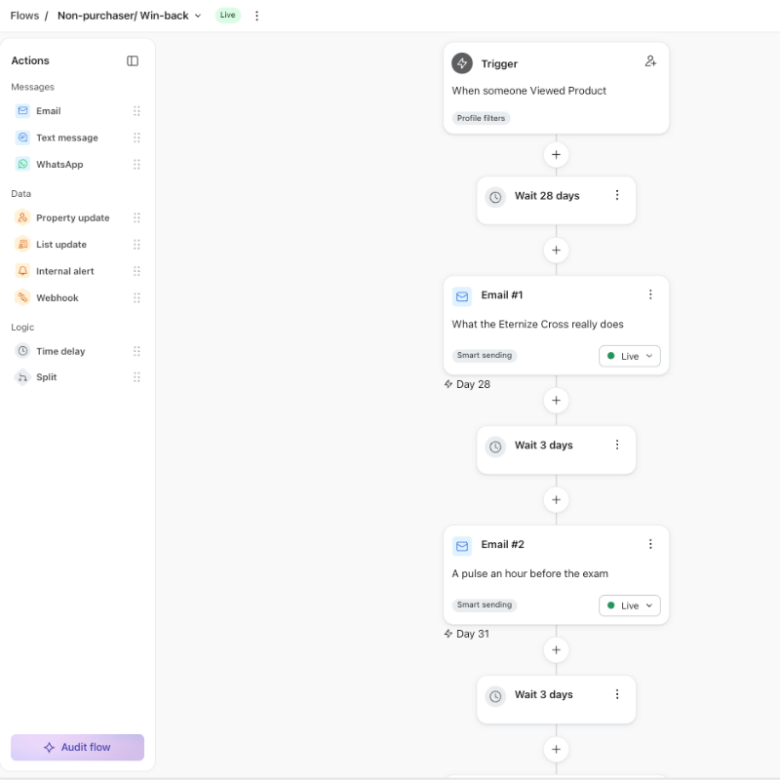Open the flow name Non-purchaser/ Win-back dropdown
The image size is (780, 780).
(130, 16)
